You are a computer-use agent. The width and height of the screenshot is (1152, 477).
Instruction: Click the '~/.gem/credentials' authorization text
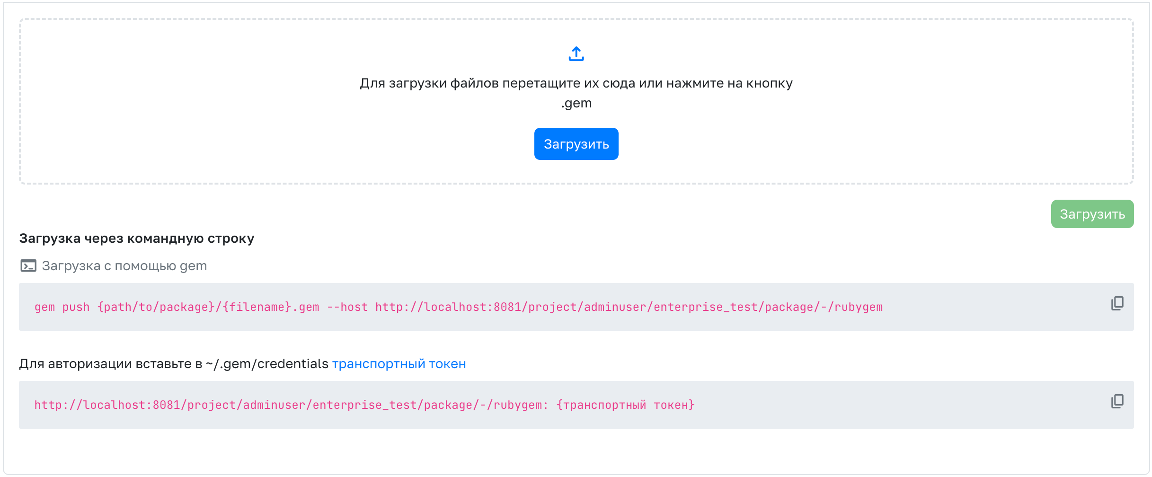(x=266, y=364)
